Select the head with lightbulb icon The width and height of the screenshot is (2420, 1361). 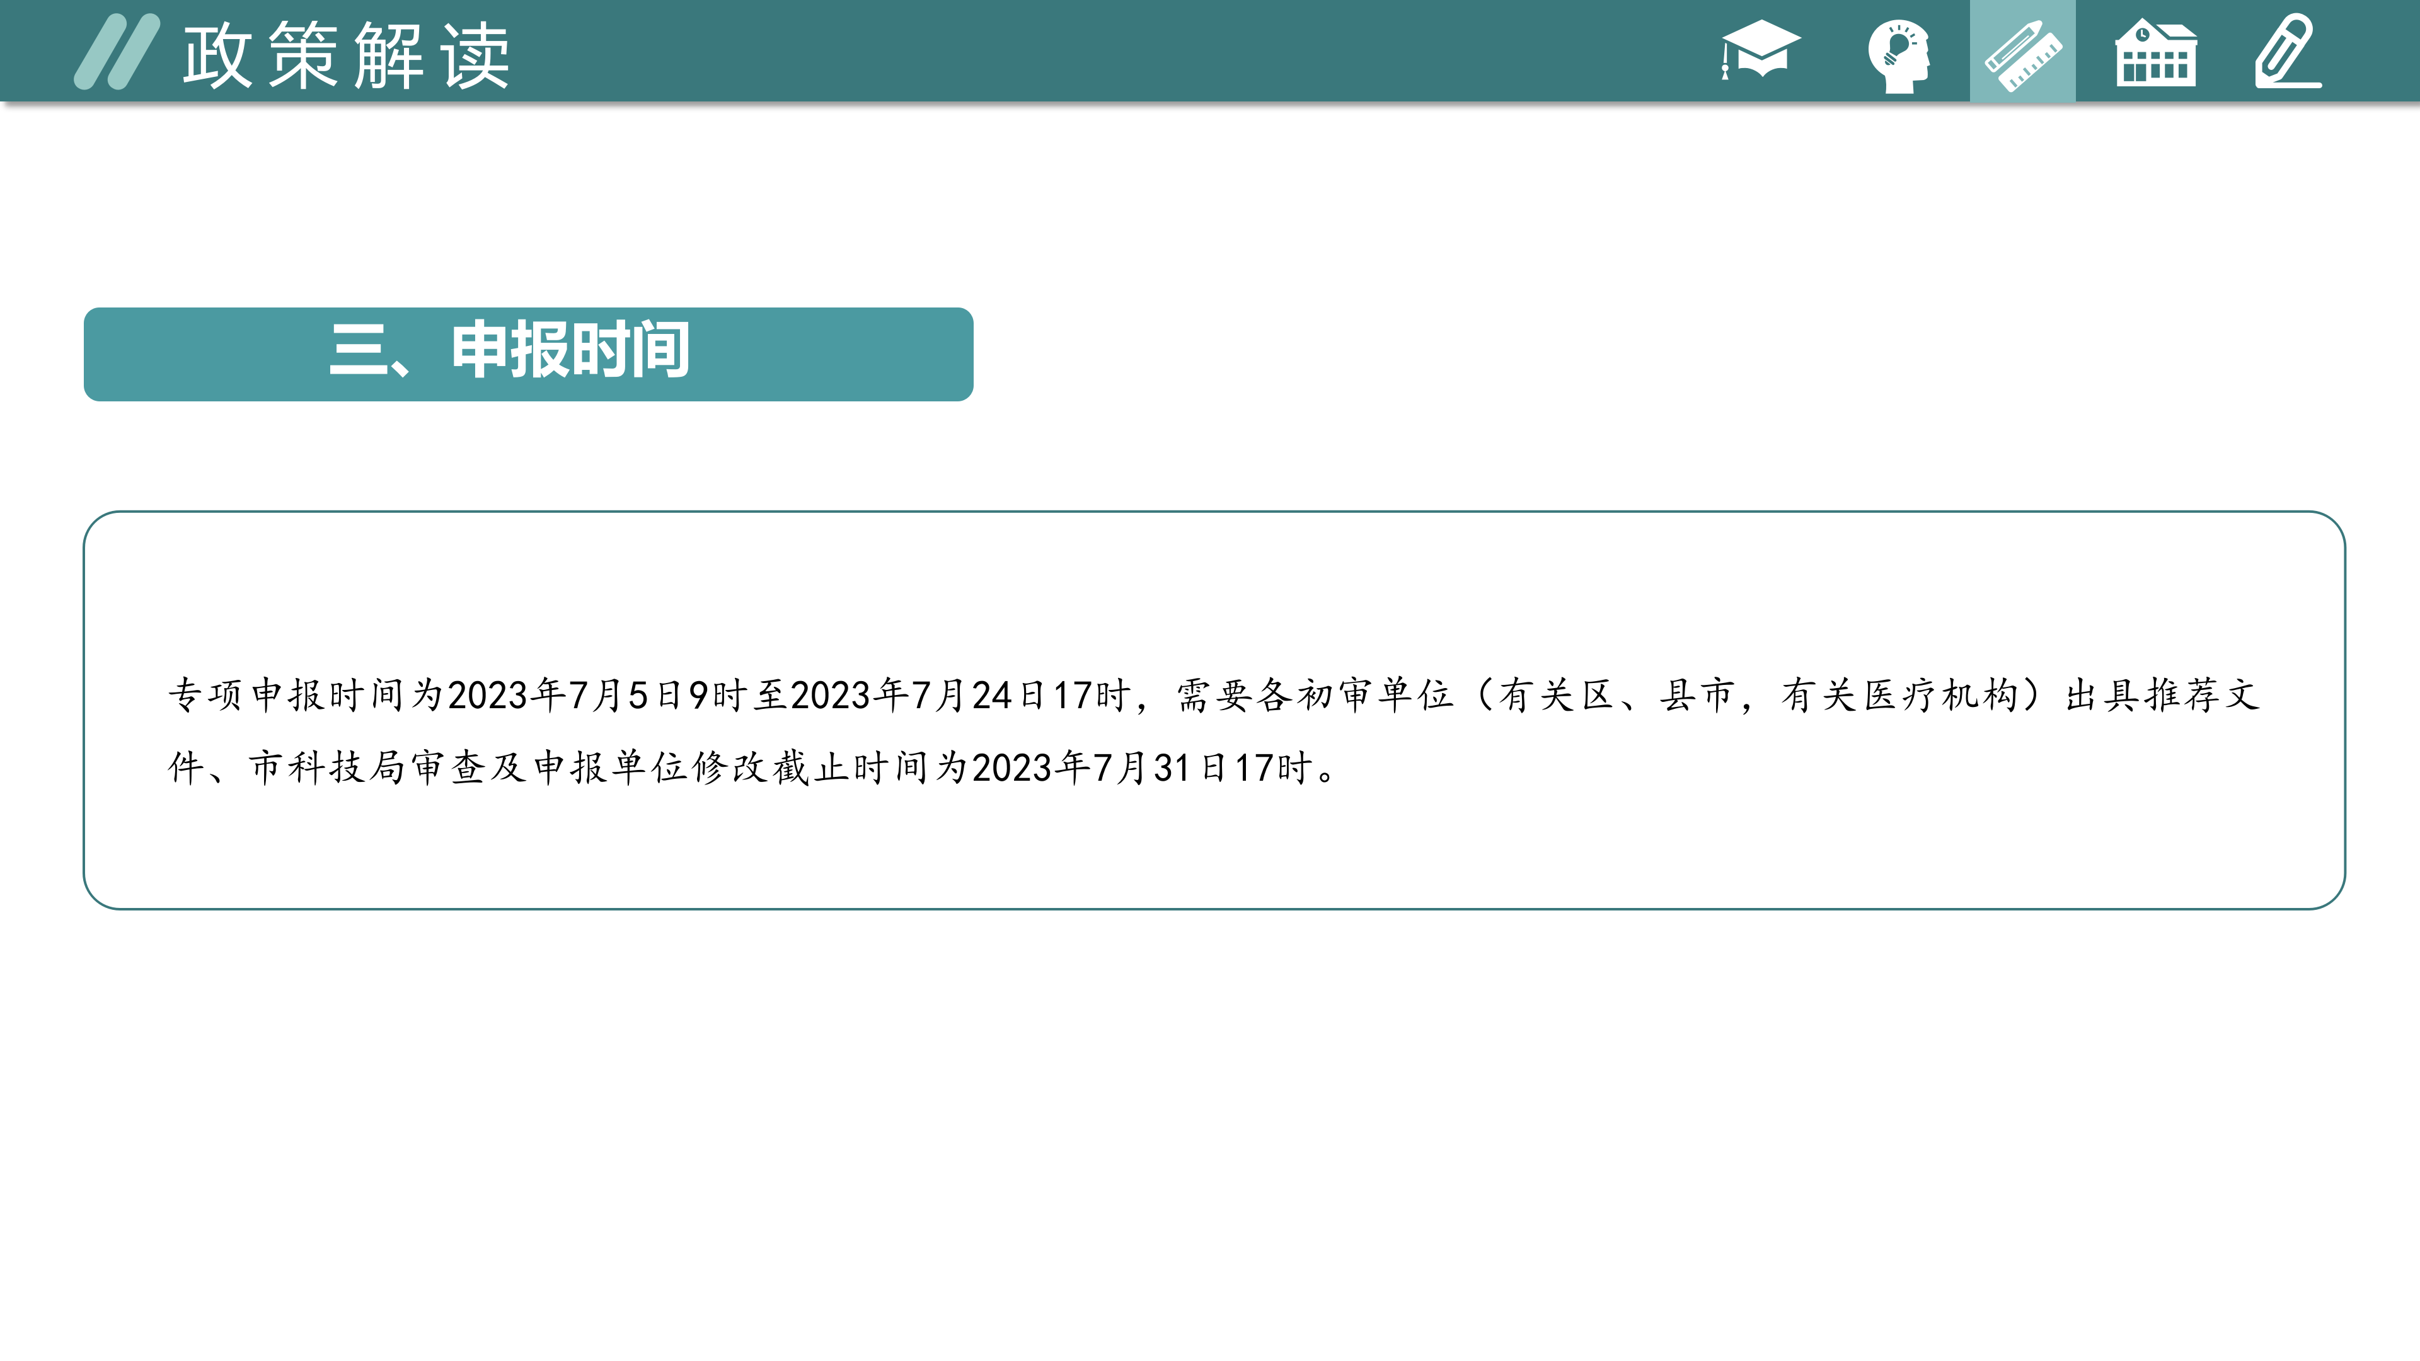pyautogui.click(x=1899, y=55)
